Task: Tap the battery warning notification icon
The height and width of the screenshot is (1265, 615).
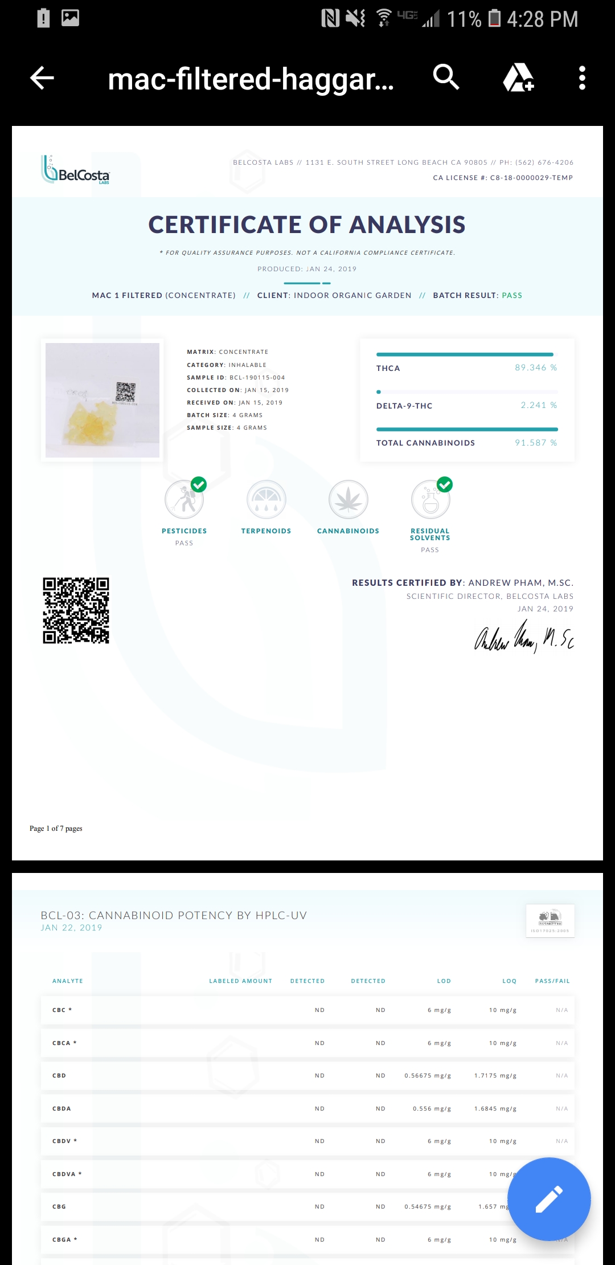Action: point(43,18)
